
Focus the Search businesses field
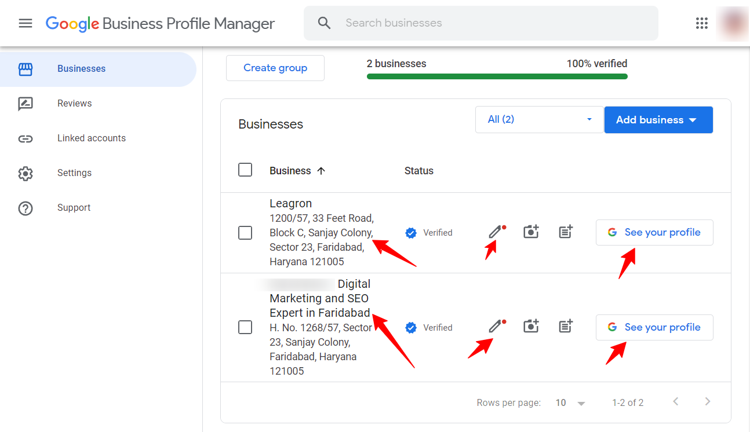click(x=481, y=23)
